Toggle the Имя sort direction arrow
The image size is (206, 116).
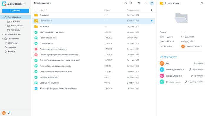coord(45,10)
